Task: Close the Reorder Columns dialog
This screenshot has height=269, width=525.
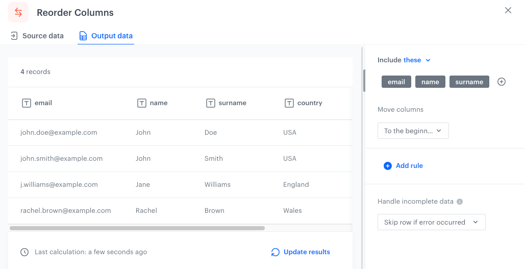Action: [x=508, y=10]
